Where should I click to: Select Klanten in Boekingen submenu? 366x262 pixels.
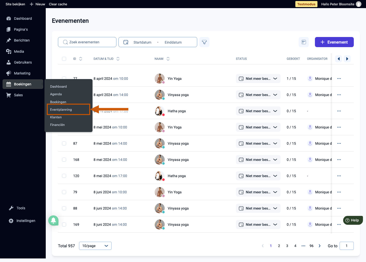[56, 117]
